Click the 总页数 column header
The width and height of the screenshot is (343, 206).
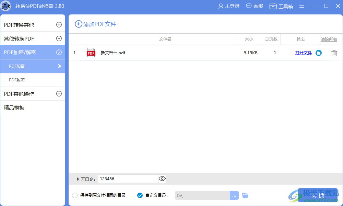[271, 39]
